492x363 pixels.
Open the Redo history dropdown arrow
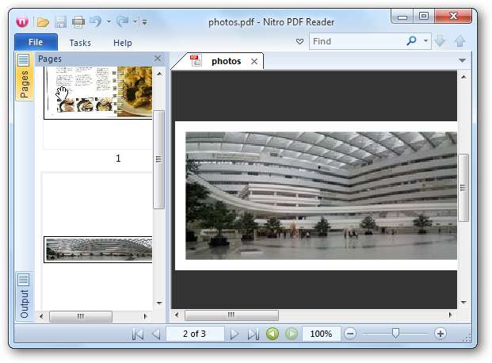click(135, 21)
